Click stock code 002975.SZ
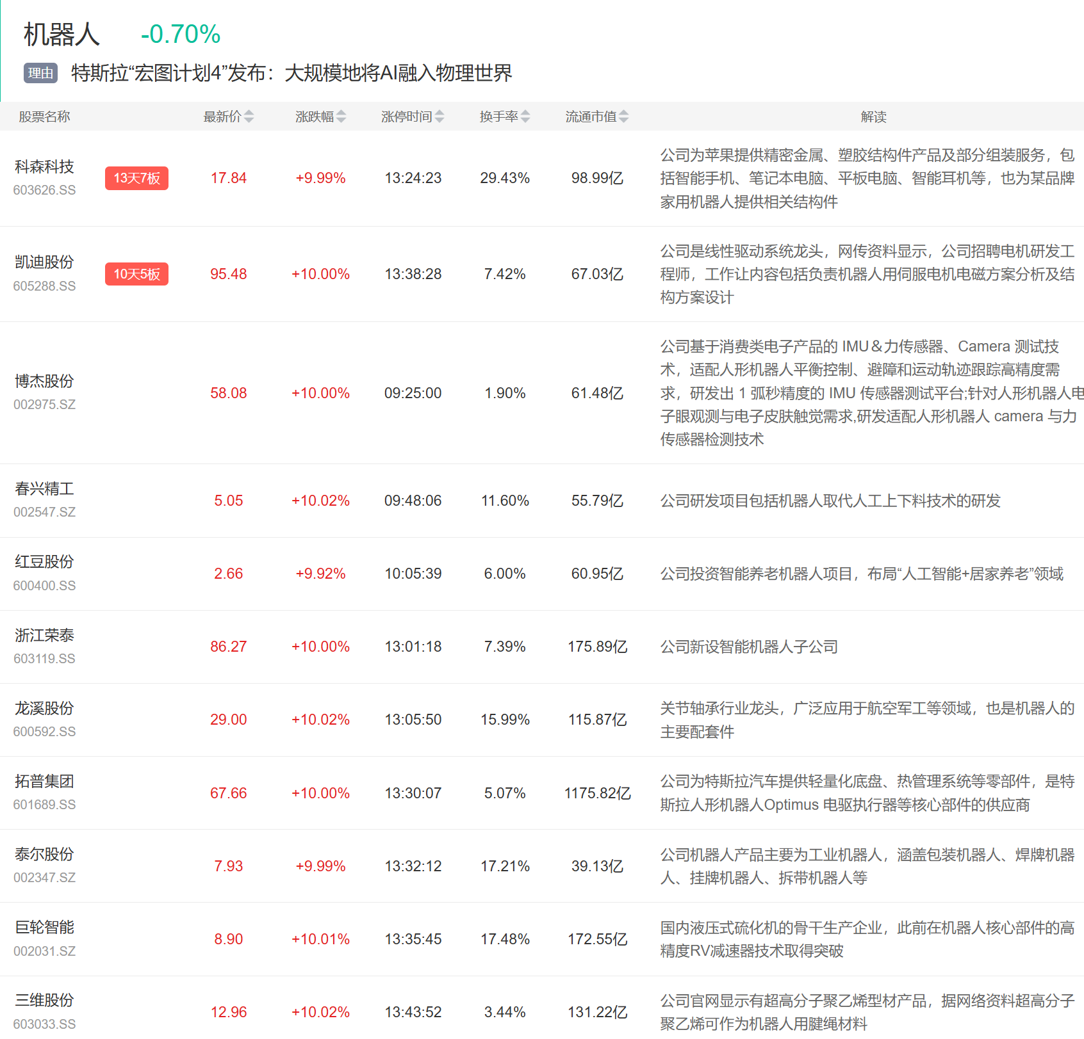The height and width of the screenshot is (1039, 1084). 44,405
